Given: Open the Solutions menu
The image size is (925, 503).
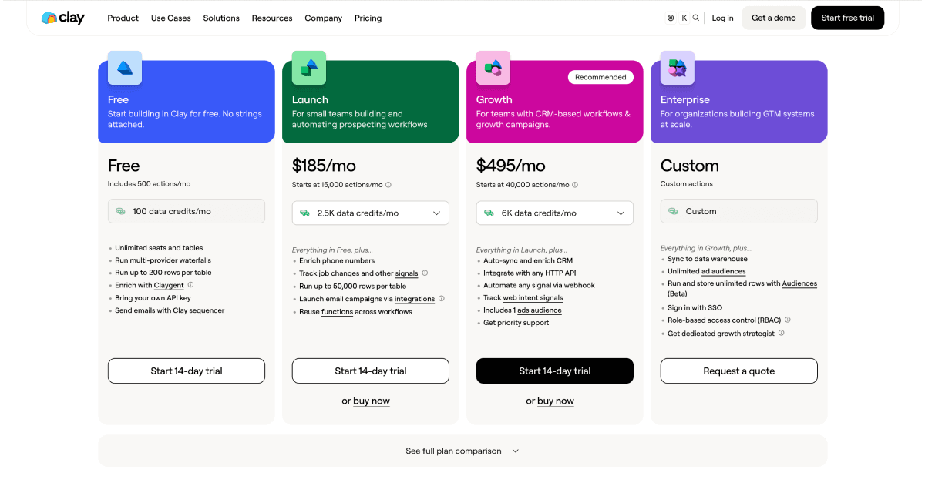Looking at the screenshot, I should pyautogui.click(x=221, y=18).
